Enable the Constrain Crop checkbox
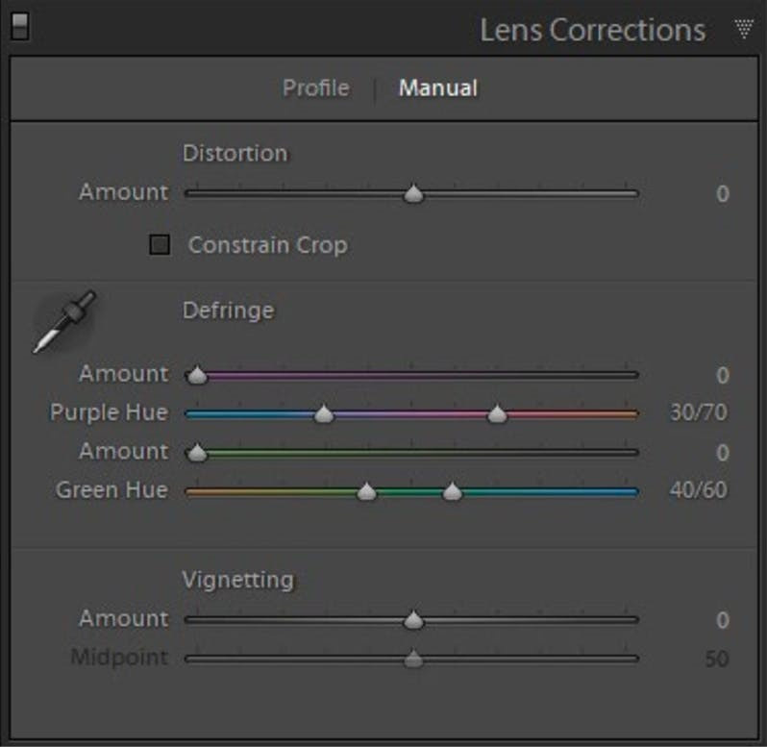This screenshot has height=747, width=767. tap(160, 245)
